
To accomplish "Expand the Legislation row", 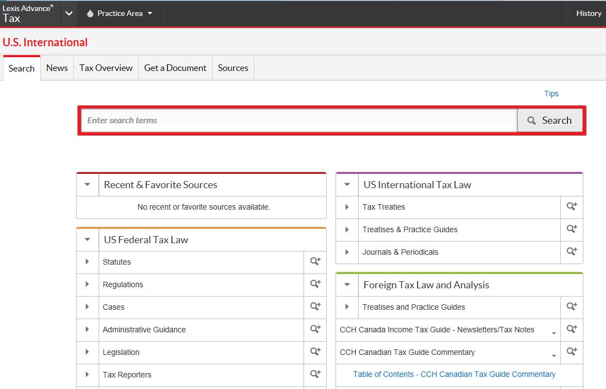I will (88, 352).
